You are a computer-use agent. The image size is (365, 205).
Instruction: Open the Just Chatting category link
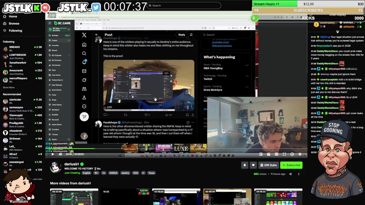click(72, 173)
